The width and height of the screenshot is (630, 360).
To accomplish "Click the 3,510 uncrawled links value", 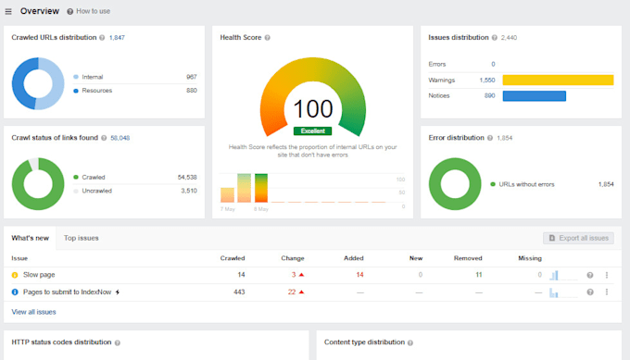I will [189, 191].
